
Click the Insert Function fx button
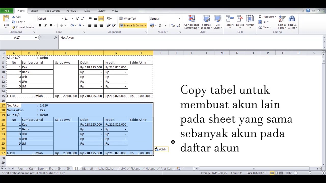(55, 38)
